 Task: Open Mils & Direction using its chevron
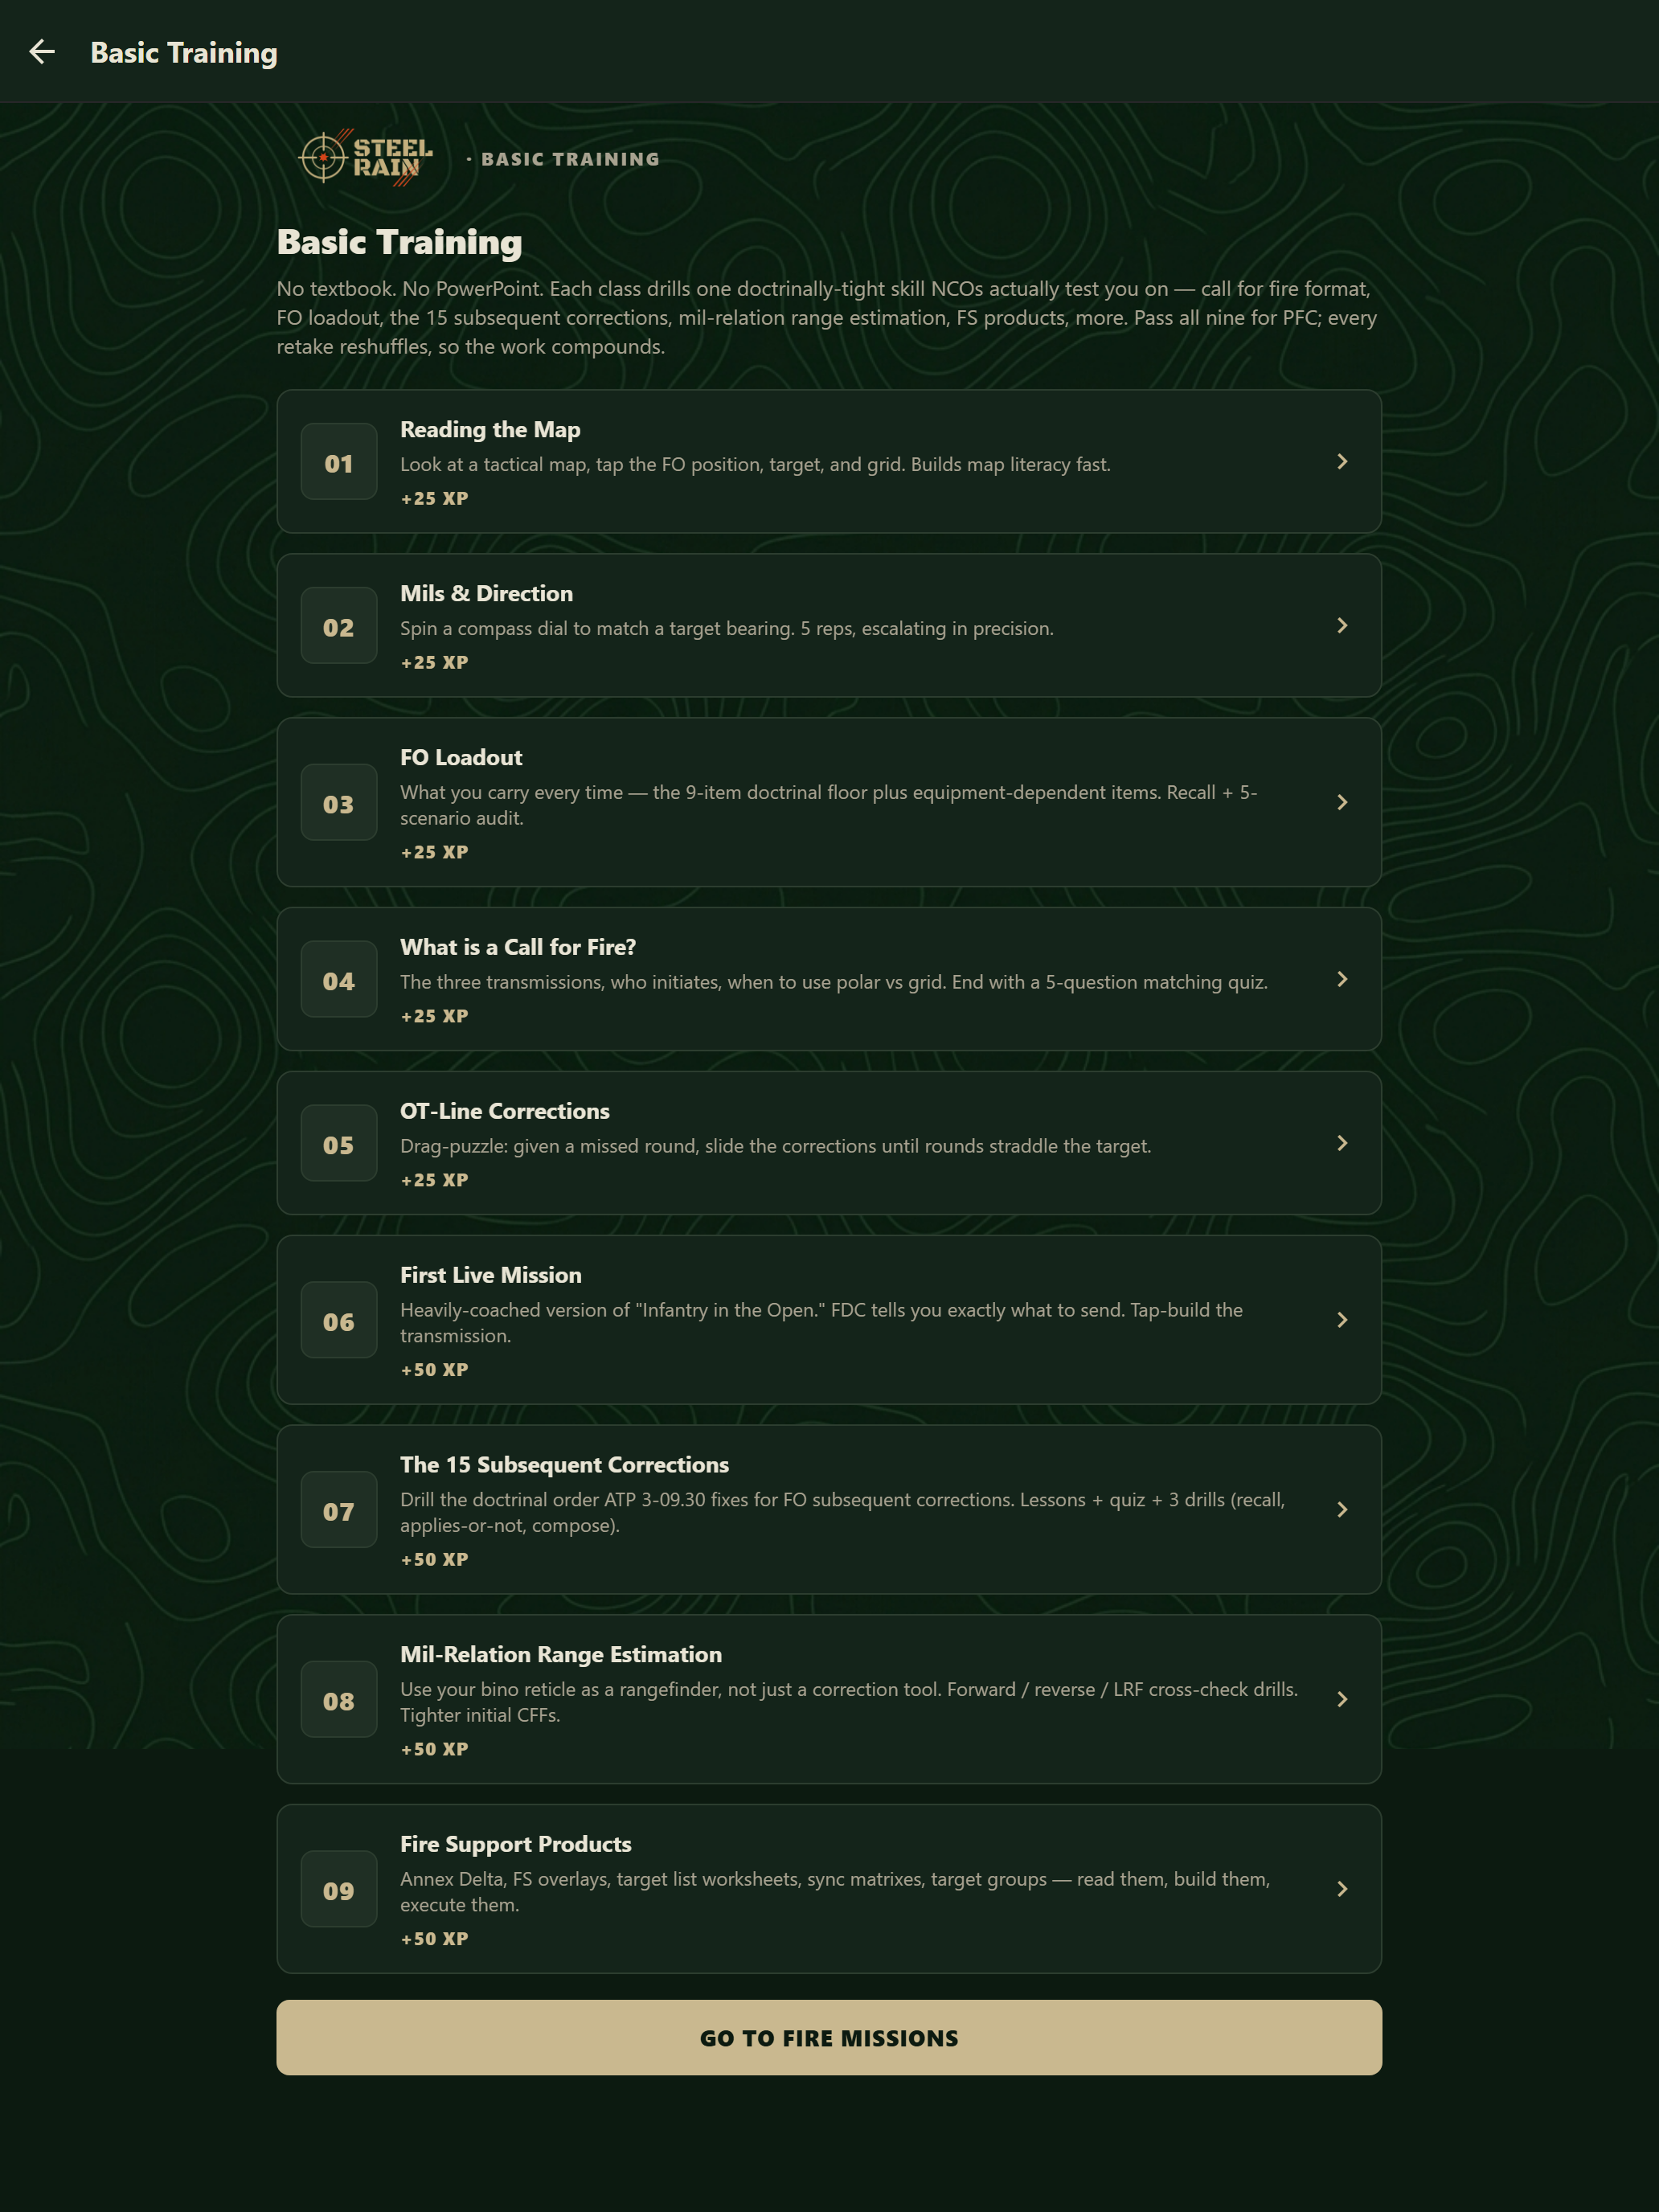[x=1342, y=626]
